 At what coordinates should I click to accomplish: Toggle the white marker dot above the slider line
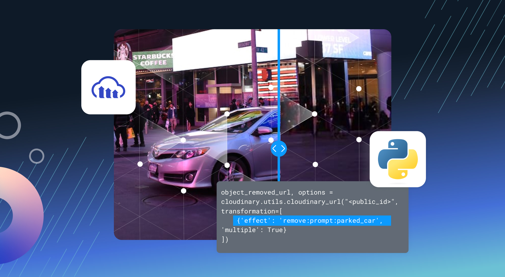pyautogui.click(x=271, y=87)
